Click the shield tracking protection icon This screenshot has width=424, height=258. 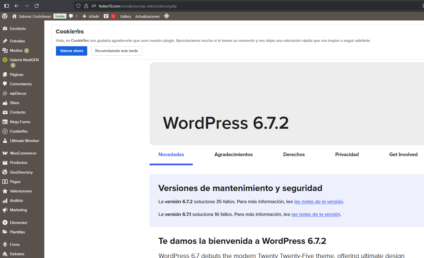click(x=78, y=6)
